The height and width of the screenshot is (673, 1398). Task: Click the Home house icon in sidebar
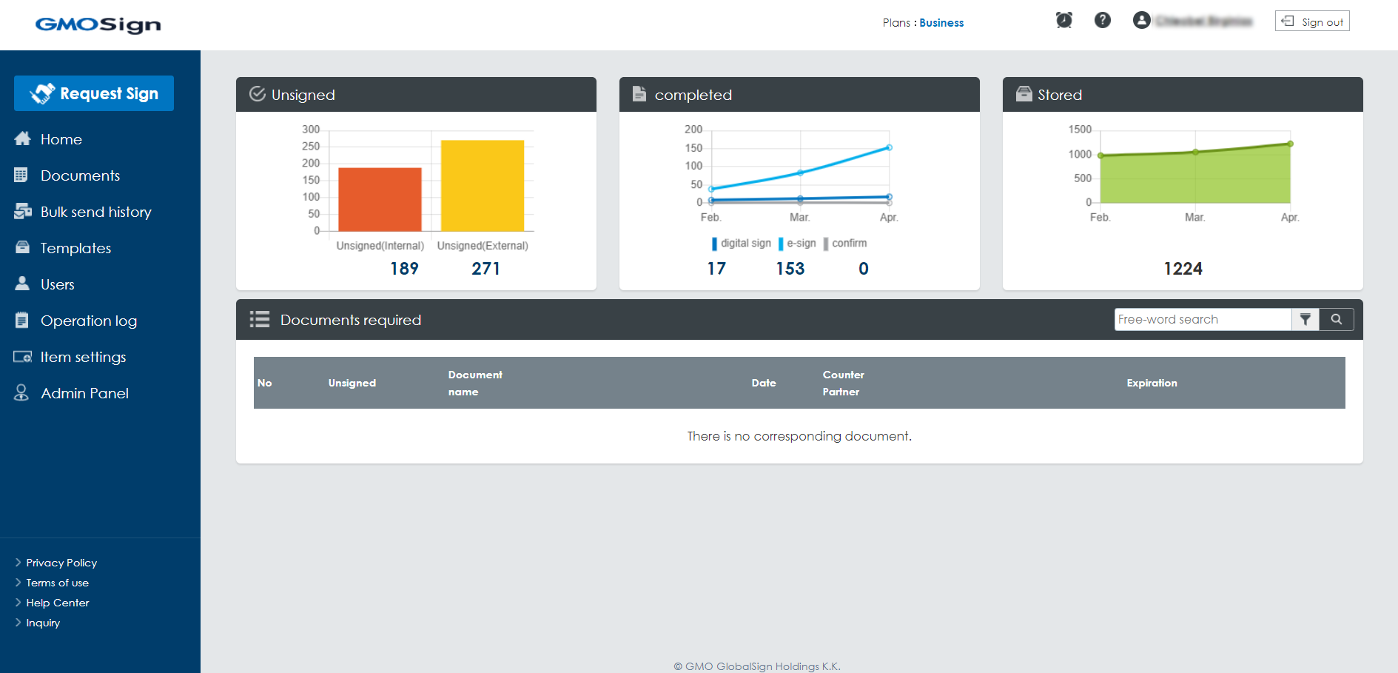pos(22,139)
